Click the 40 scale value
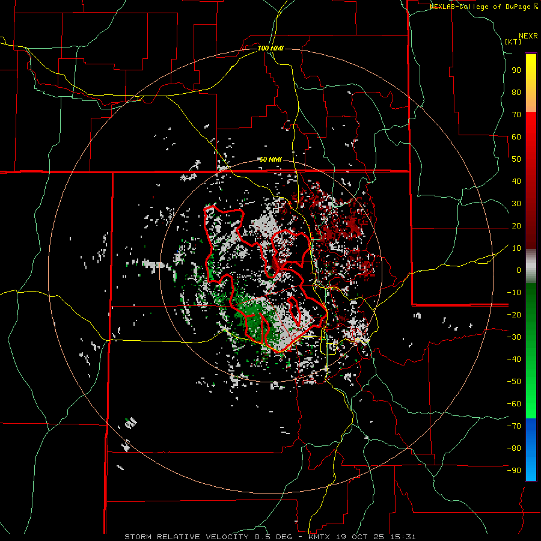541x541 pixels. tap(516, 181)
